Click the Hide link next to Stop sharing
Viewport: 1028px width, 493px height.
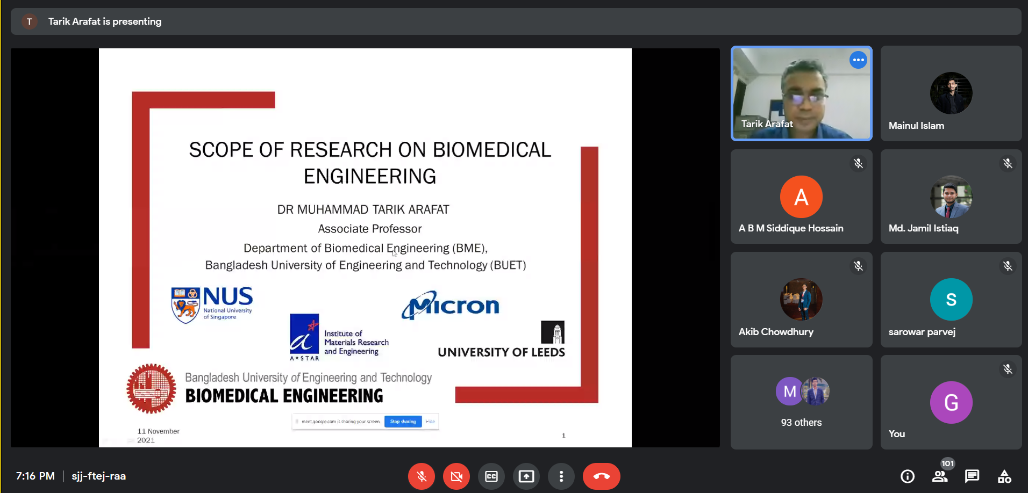pyautogui.click(x=430, y=422)
